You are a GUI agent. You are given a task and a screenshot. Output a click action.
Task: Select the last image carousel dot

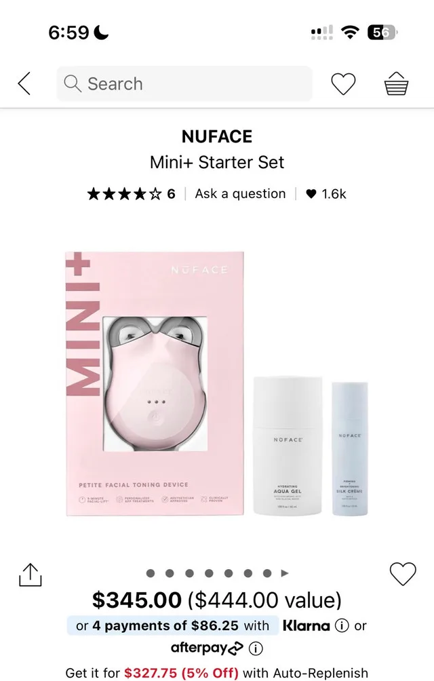[267, 573]
